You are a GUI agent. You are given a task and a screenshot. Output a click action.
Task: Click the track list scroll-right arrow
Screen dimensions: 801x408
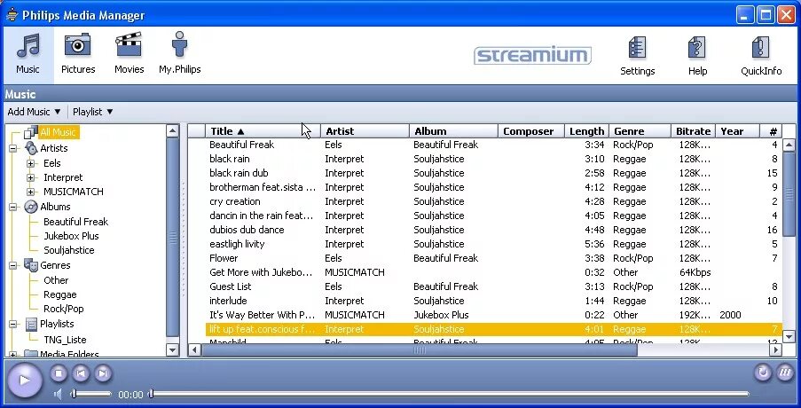click(775, 350)
